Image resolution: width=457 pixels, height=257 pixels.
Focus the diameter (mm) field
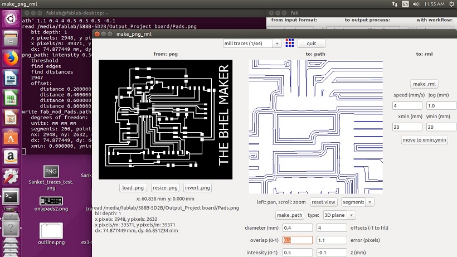[x=297, y=228]
